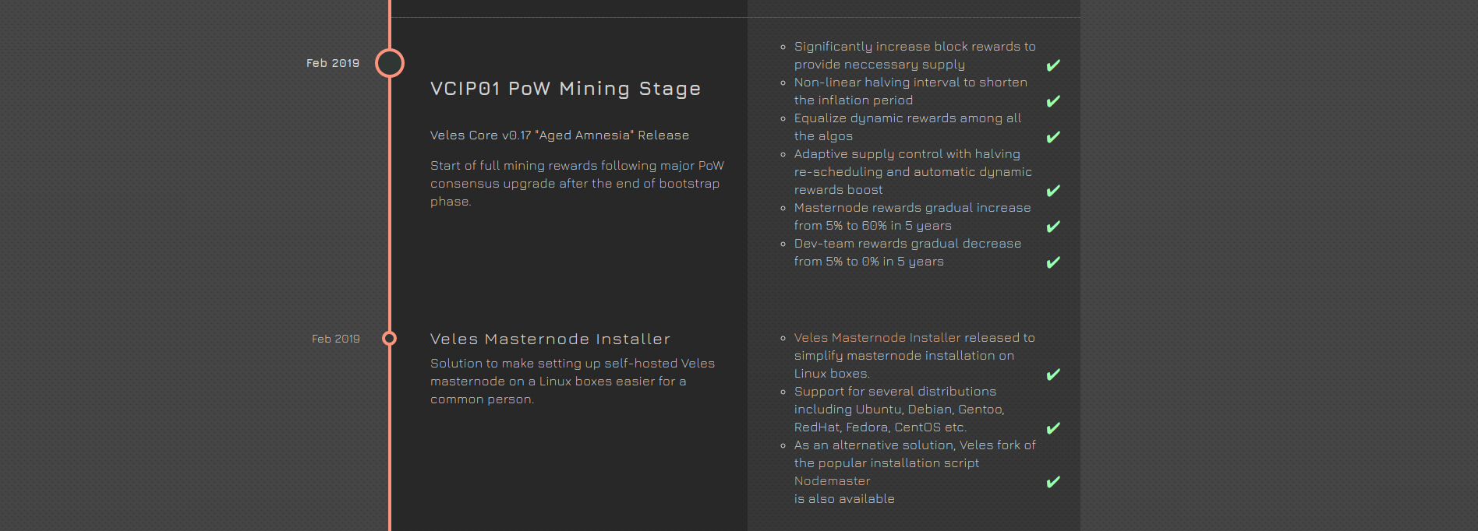Click 'Veles Core v0.17 Aged Amnesia Release' text
The image size is (1478, 531).
tap(560, 135)
